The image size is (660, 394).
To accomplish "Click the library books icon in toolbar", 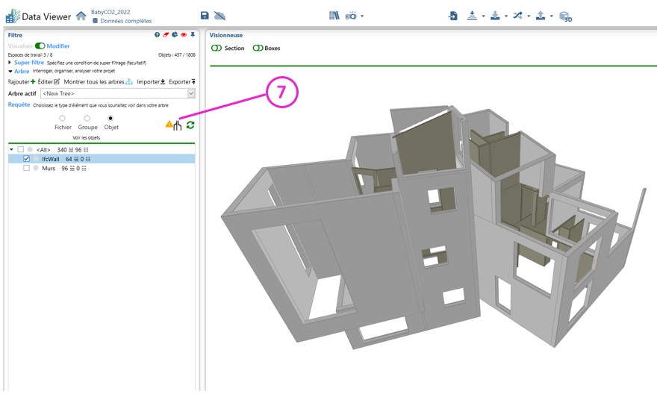I will click(334, 16).
